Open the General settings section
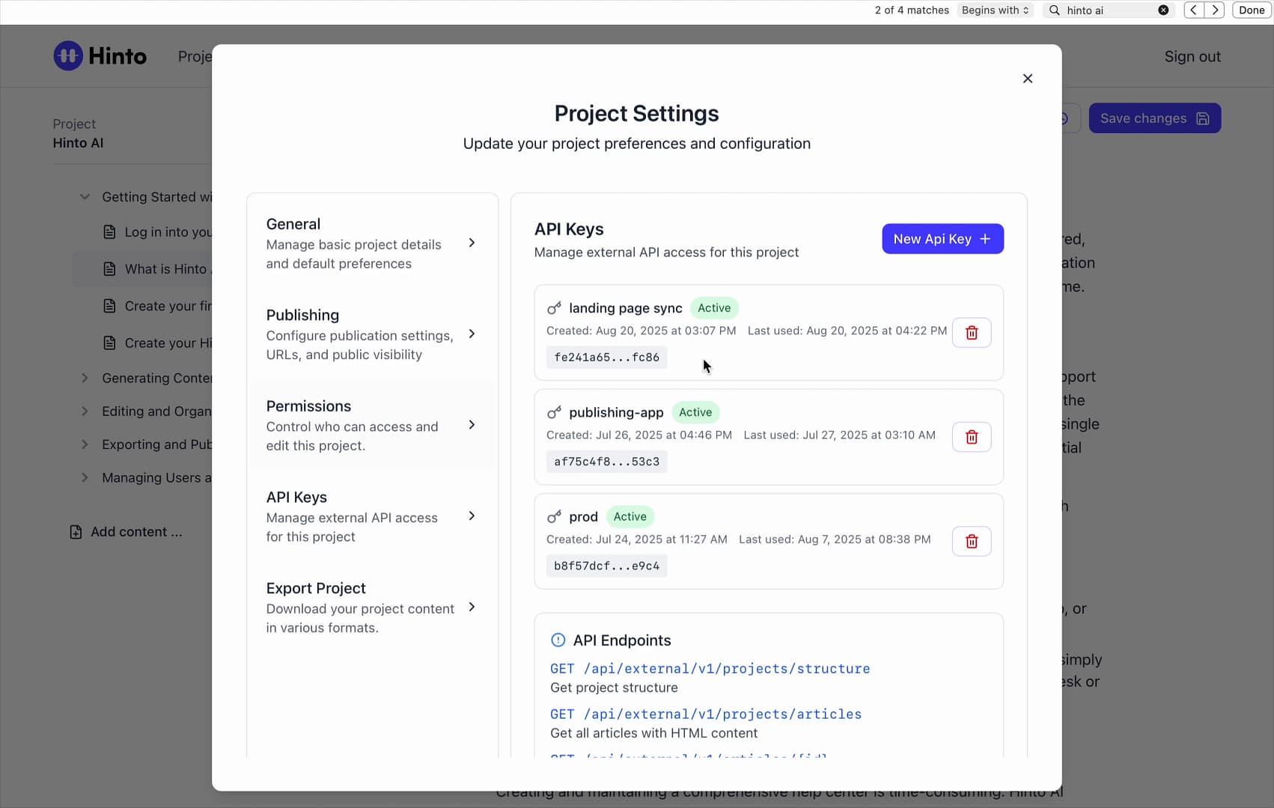1274x808 pixels. pos(372,243)
